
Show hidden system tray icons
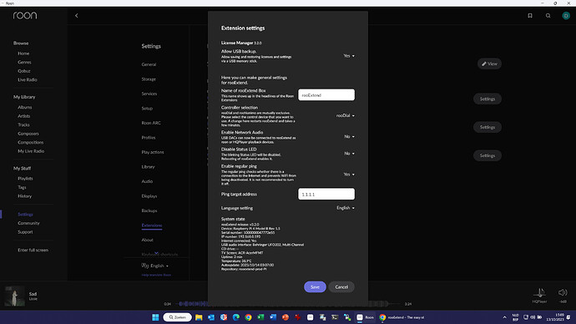pos(504,317)
